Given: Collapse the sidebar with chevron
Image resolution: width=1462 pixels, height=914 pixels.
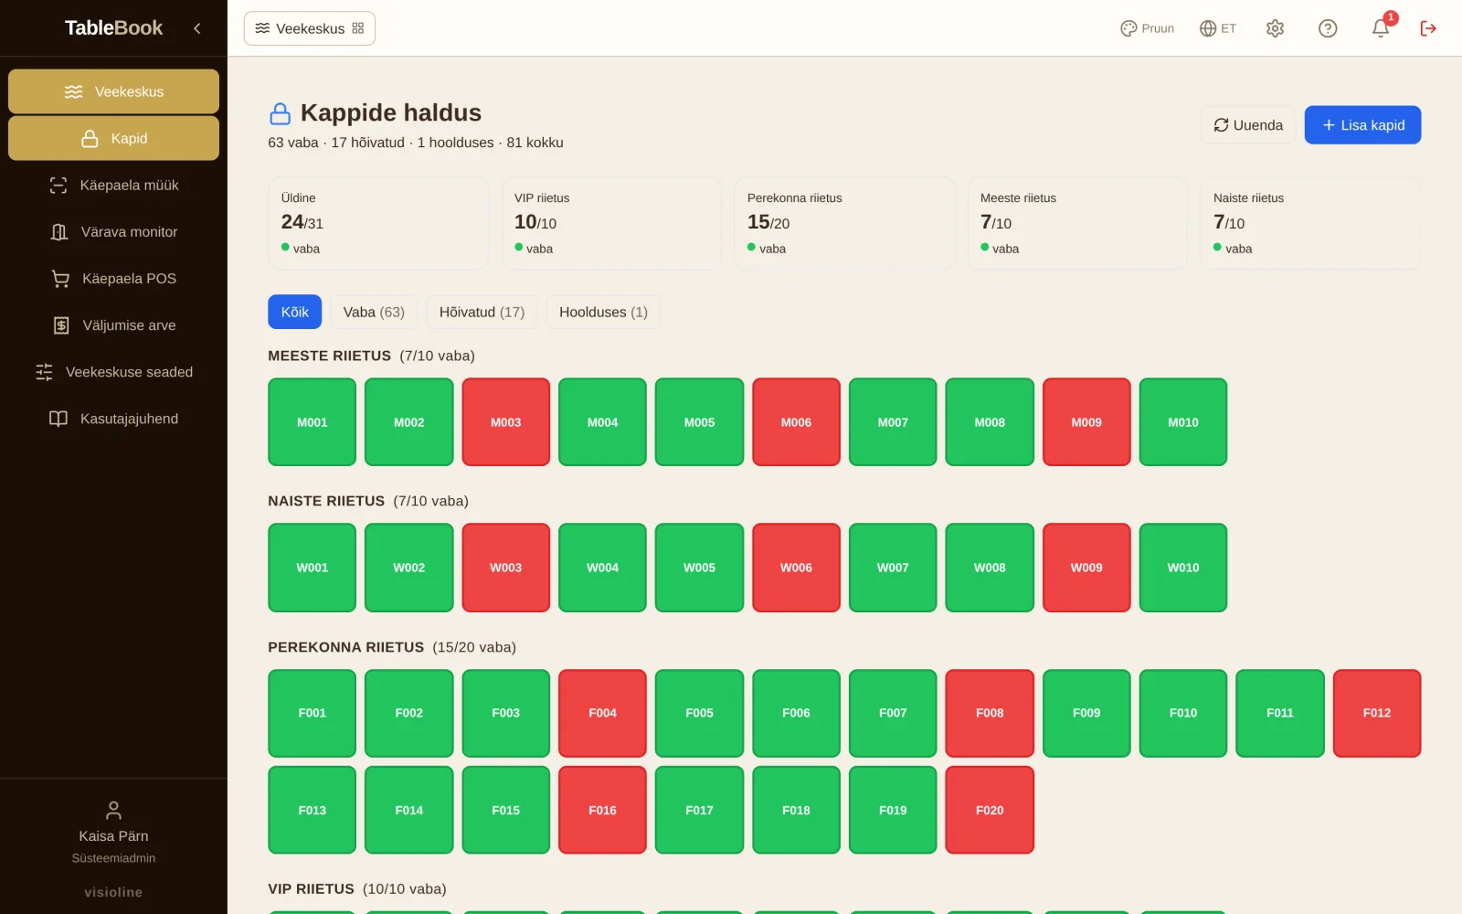Looking at the screenshot, I should 197,28.
